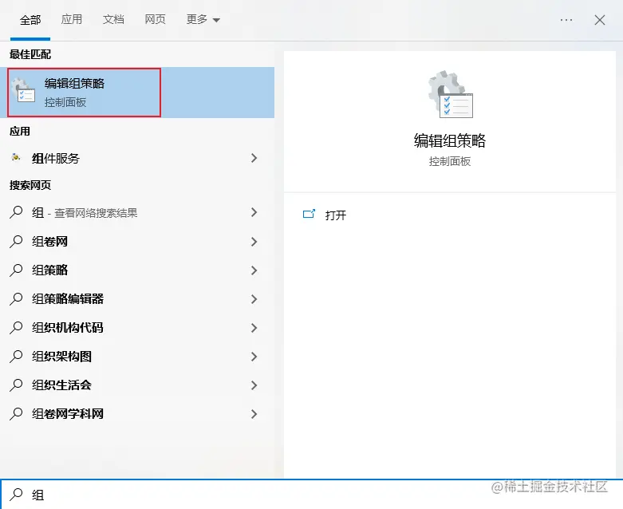Expand the arrow for 组卷网学科网
Image resolution: width=623 pixels, height=509 pixels.
point(254,414)
